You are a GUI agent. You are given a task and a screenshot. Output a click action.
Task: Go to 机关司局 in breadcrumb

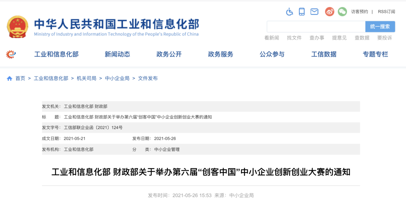pyautogui.click(x=86, y=78)
